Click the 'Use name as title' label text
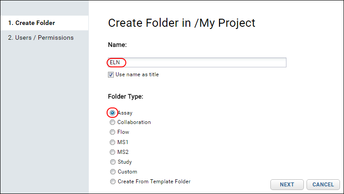 137,74
